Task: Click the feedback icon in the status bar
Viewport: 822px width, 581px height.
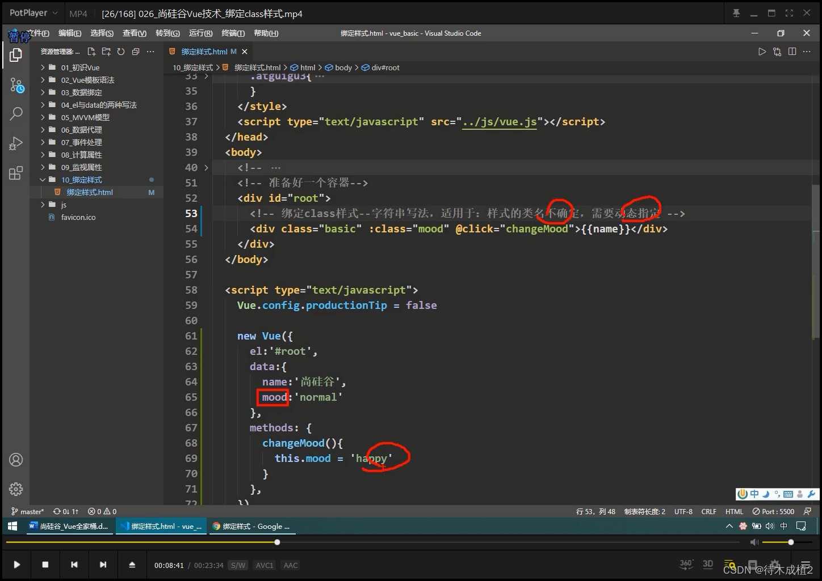Action: (807, 511)
